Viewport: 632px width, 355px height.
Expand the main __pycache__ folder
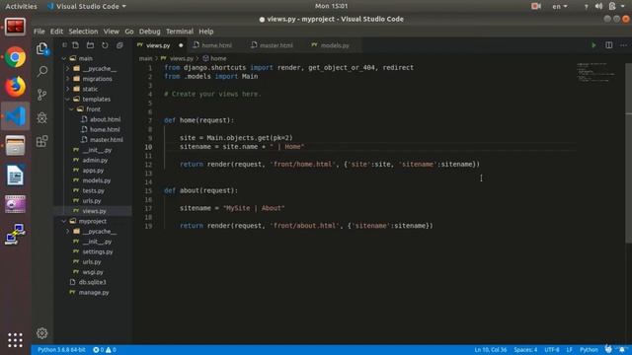68,69
